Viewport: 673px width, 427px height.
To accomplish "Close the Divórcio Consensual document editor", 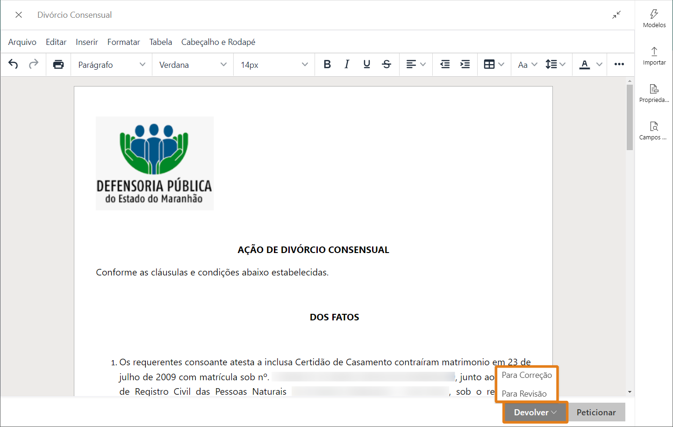I will click(19, 15).
